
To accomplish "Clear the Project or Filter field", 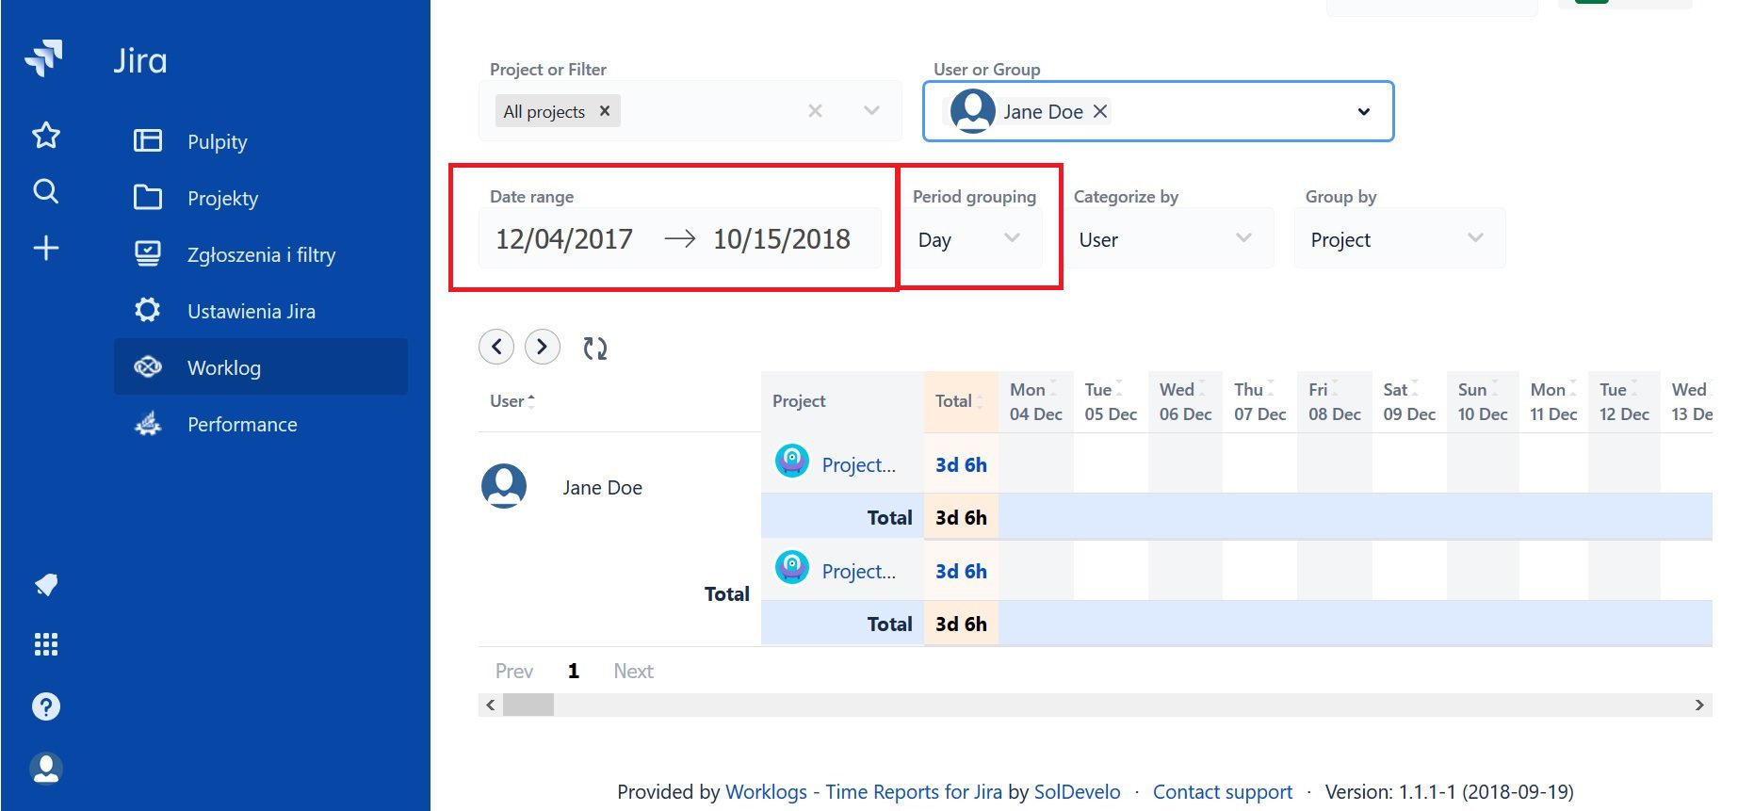I will [816, 111].
